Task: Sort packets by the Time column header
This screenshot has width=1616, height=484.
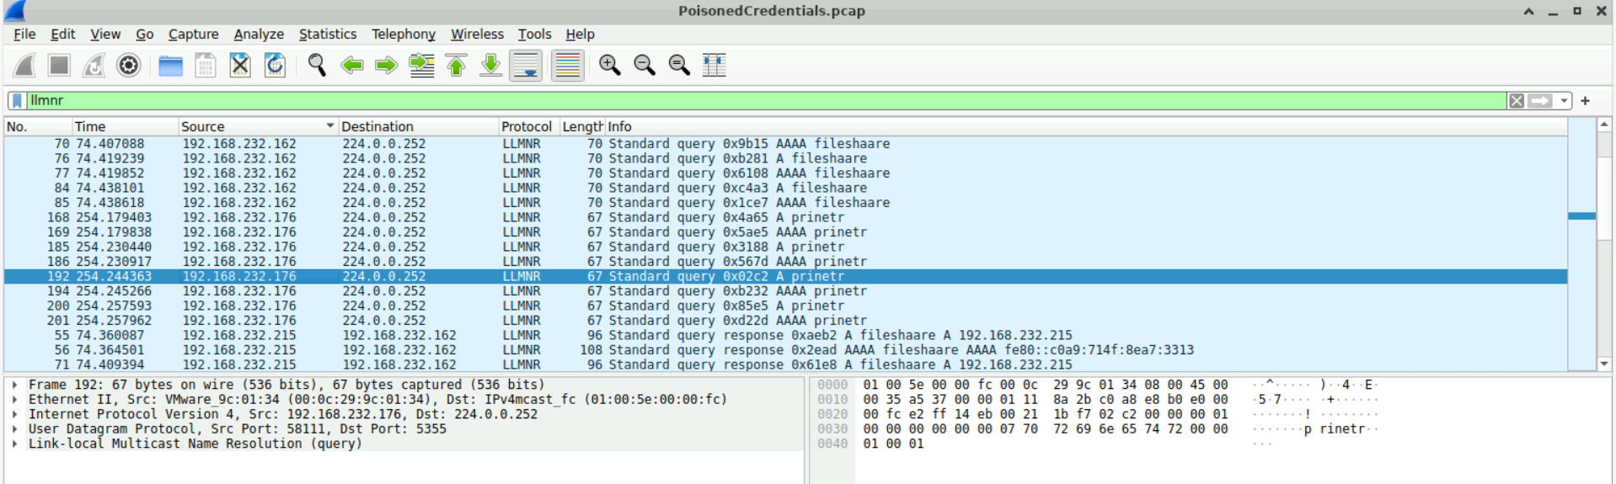Action: point(125,126)
